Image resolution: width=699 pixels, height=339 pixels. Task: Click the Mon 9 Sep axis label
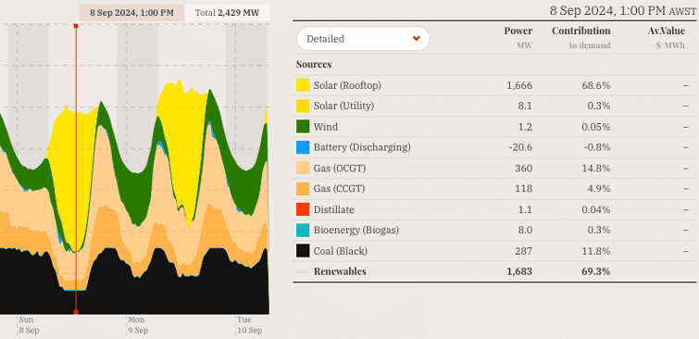[x=138, y=325]
